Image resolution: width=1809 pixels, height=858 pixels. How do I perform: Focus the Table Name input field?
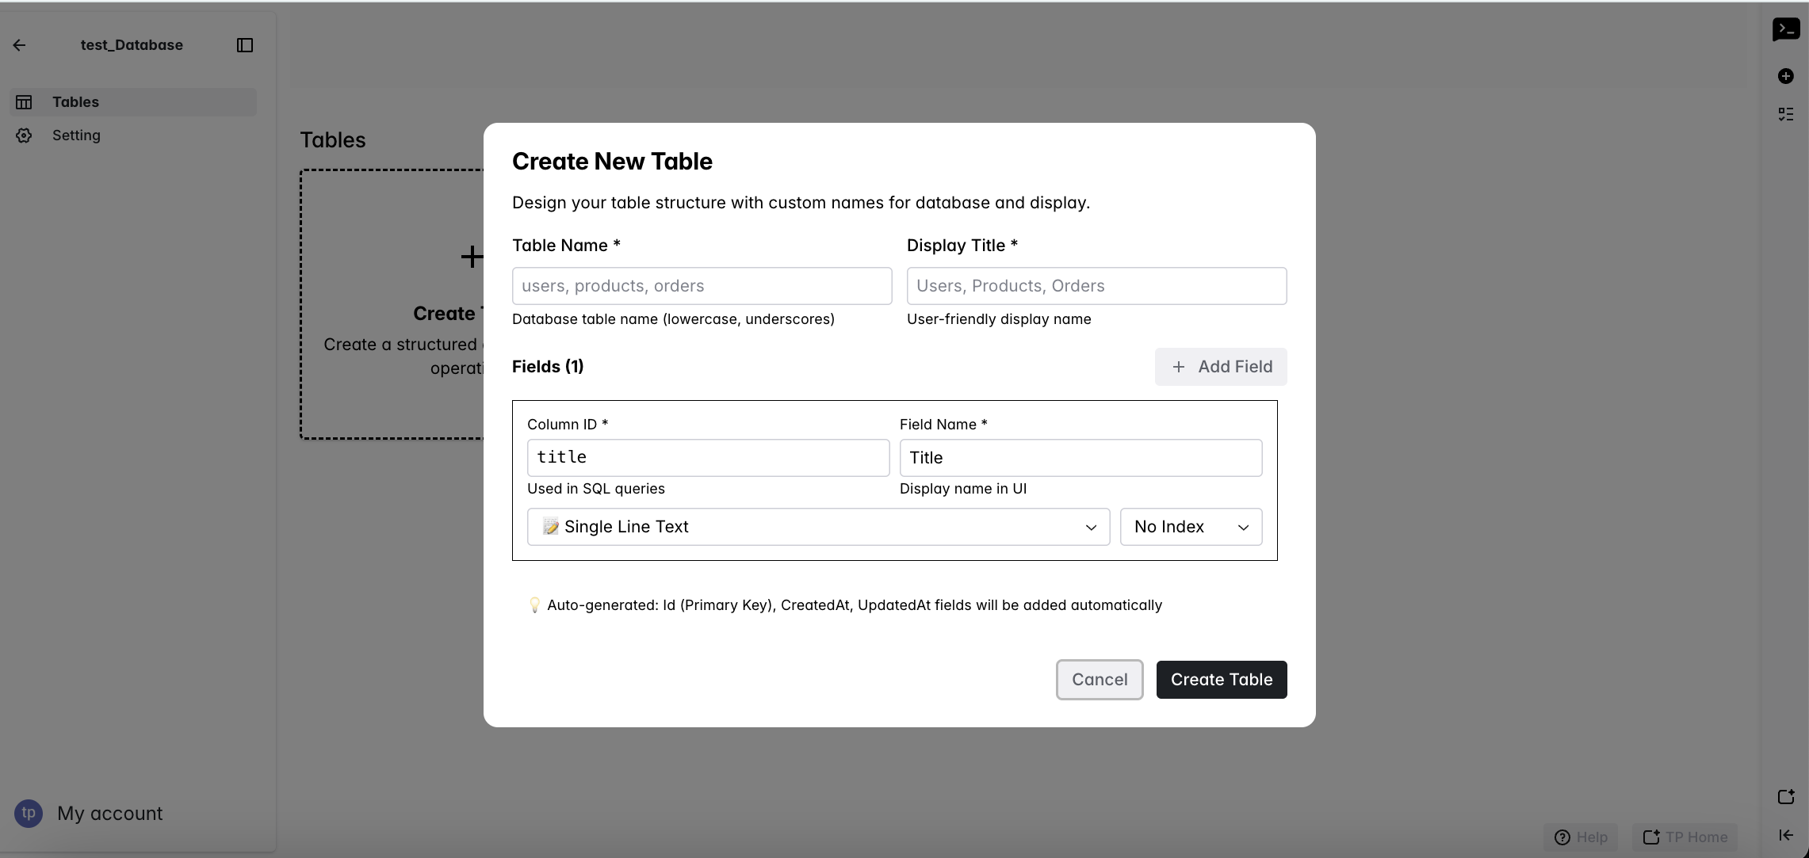tap(702, 286)
